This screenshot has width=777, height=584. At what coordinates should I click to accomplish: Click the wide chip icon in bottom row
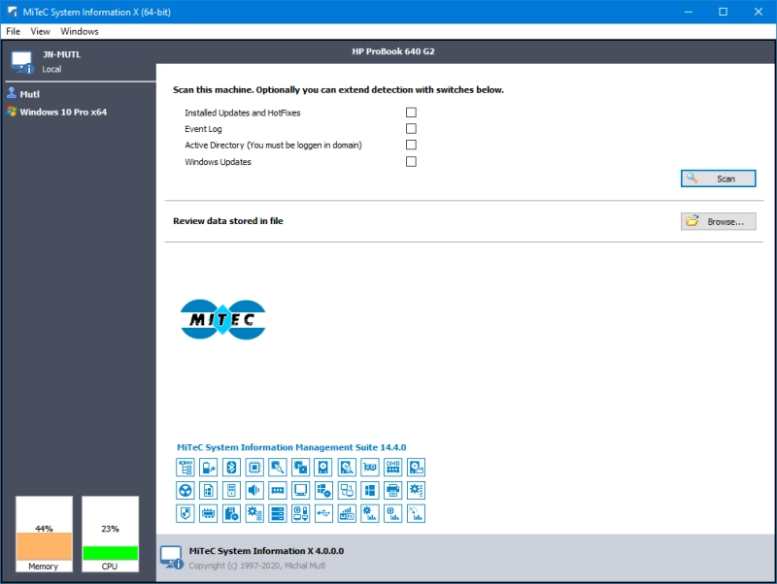click(208, 514)
